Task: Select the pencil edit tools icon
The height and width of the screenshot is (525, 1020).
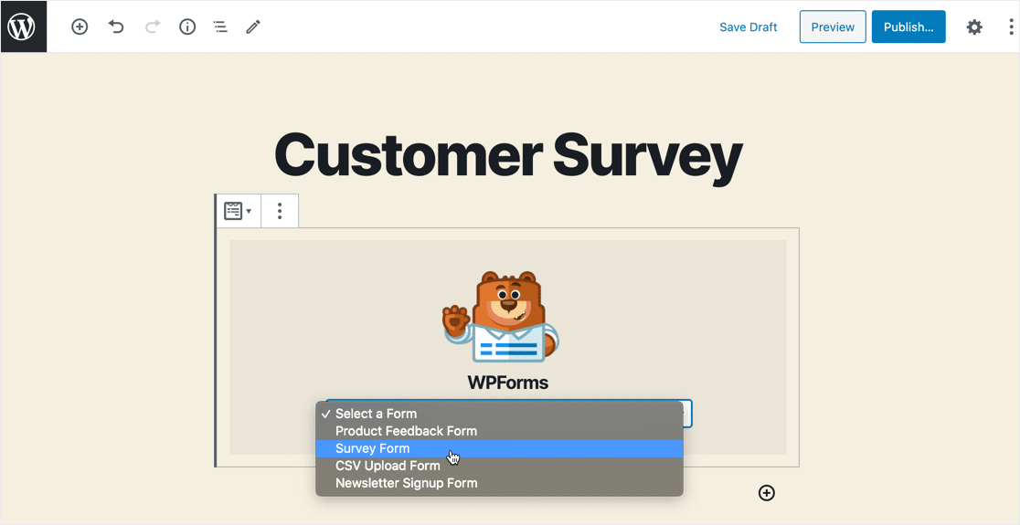Action: 253,26
